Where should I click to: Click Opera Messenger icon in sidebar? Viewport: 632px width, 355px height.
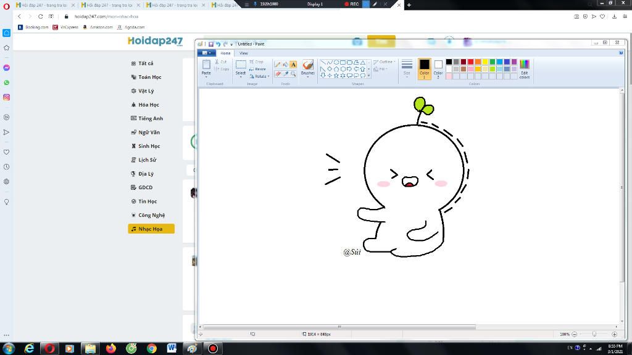tap(6, 68)
